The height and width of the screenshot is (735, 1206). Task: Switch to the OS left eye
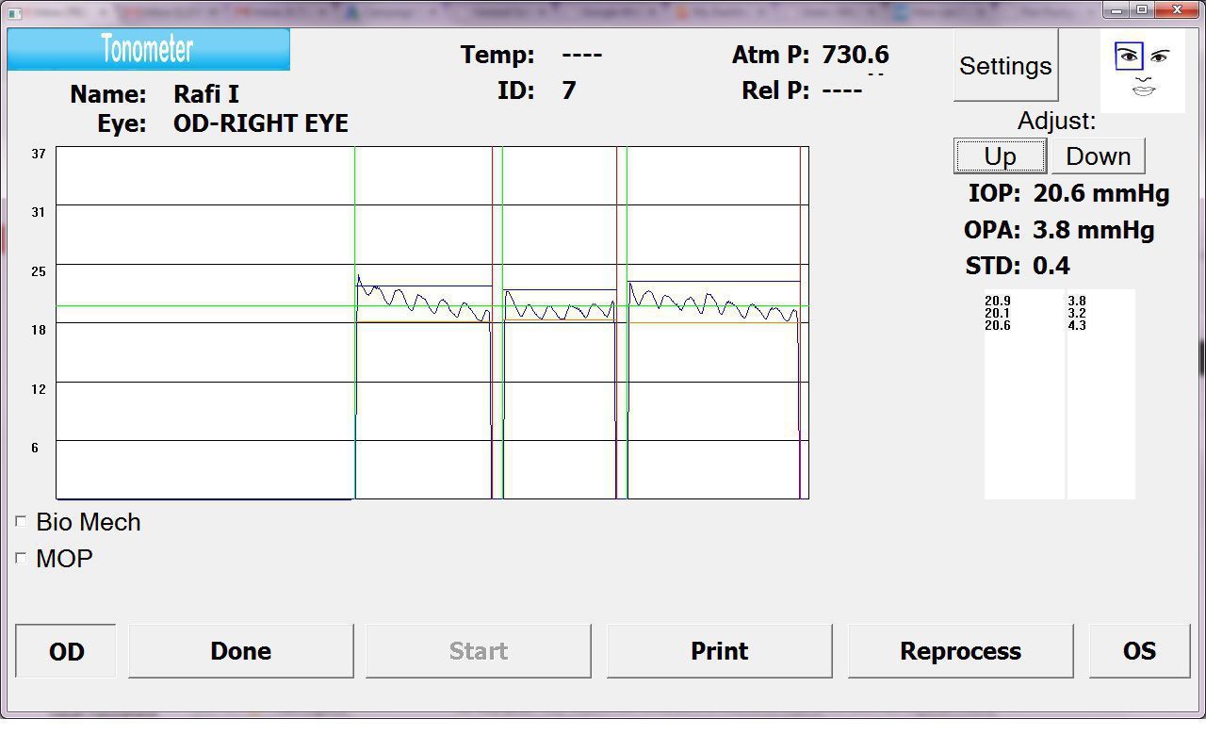coord(1138,651)
